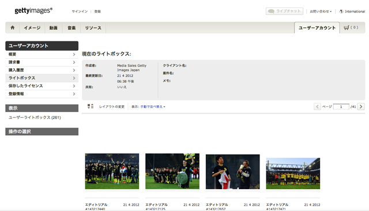Select the ユーザーアカウント tab
This screenshot has height=211, width=369.
[317, 28]
